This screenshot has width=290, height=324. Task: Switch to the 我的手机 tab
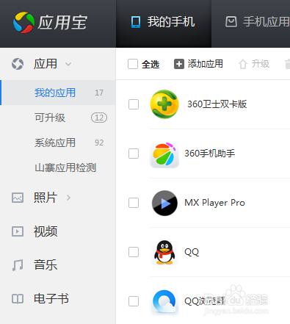164,24
